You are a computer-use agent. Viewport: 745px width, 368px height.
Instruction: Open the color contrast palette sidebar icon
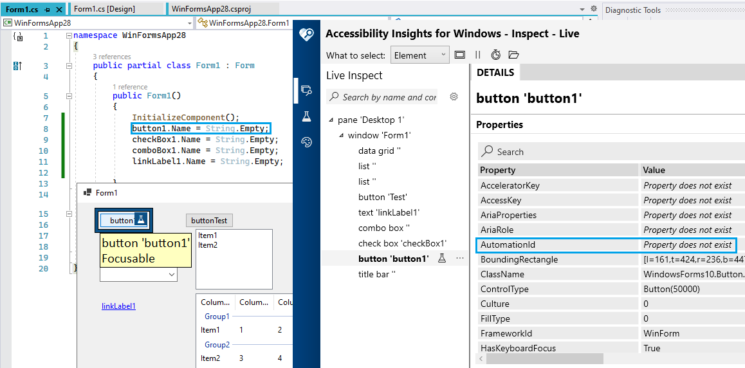pos(306,142)
